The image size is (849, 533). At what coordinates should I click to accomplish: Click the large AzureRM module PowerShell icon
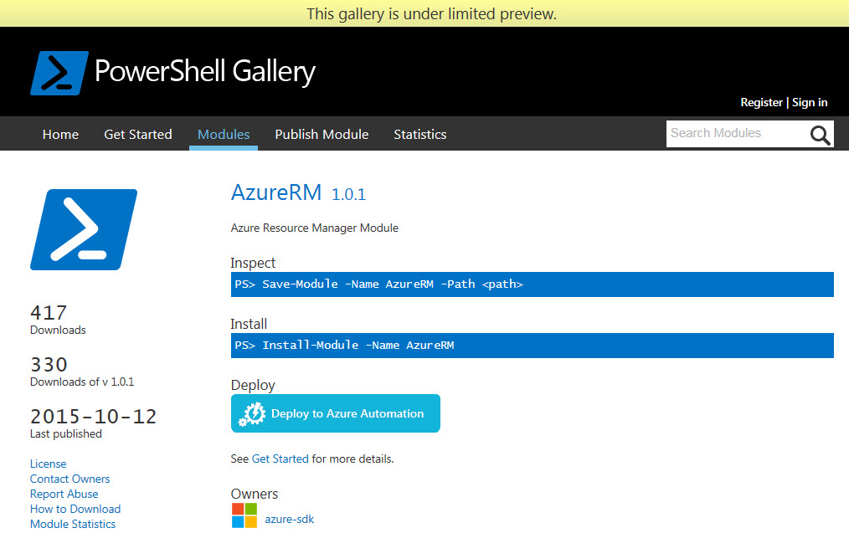coord(84,229)
